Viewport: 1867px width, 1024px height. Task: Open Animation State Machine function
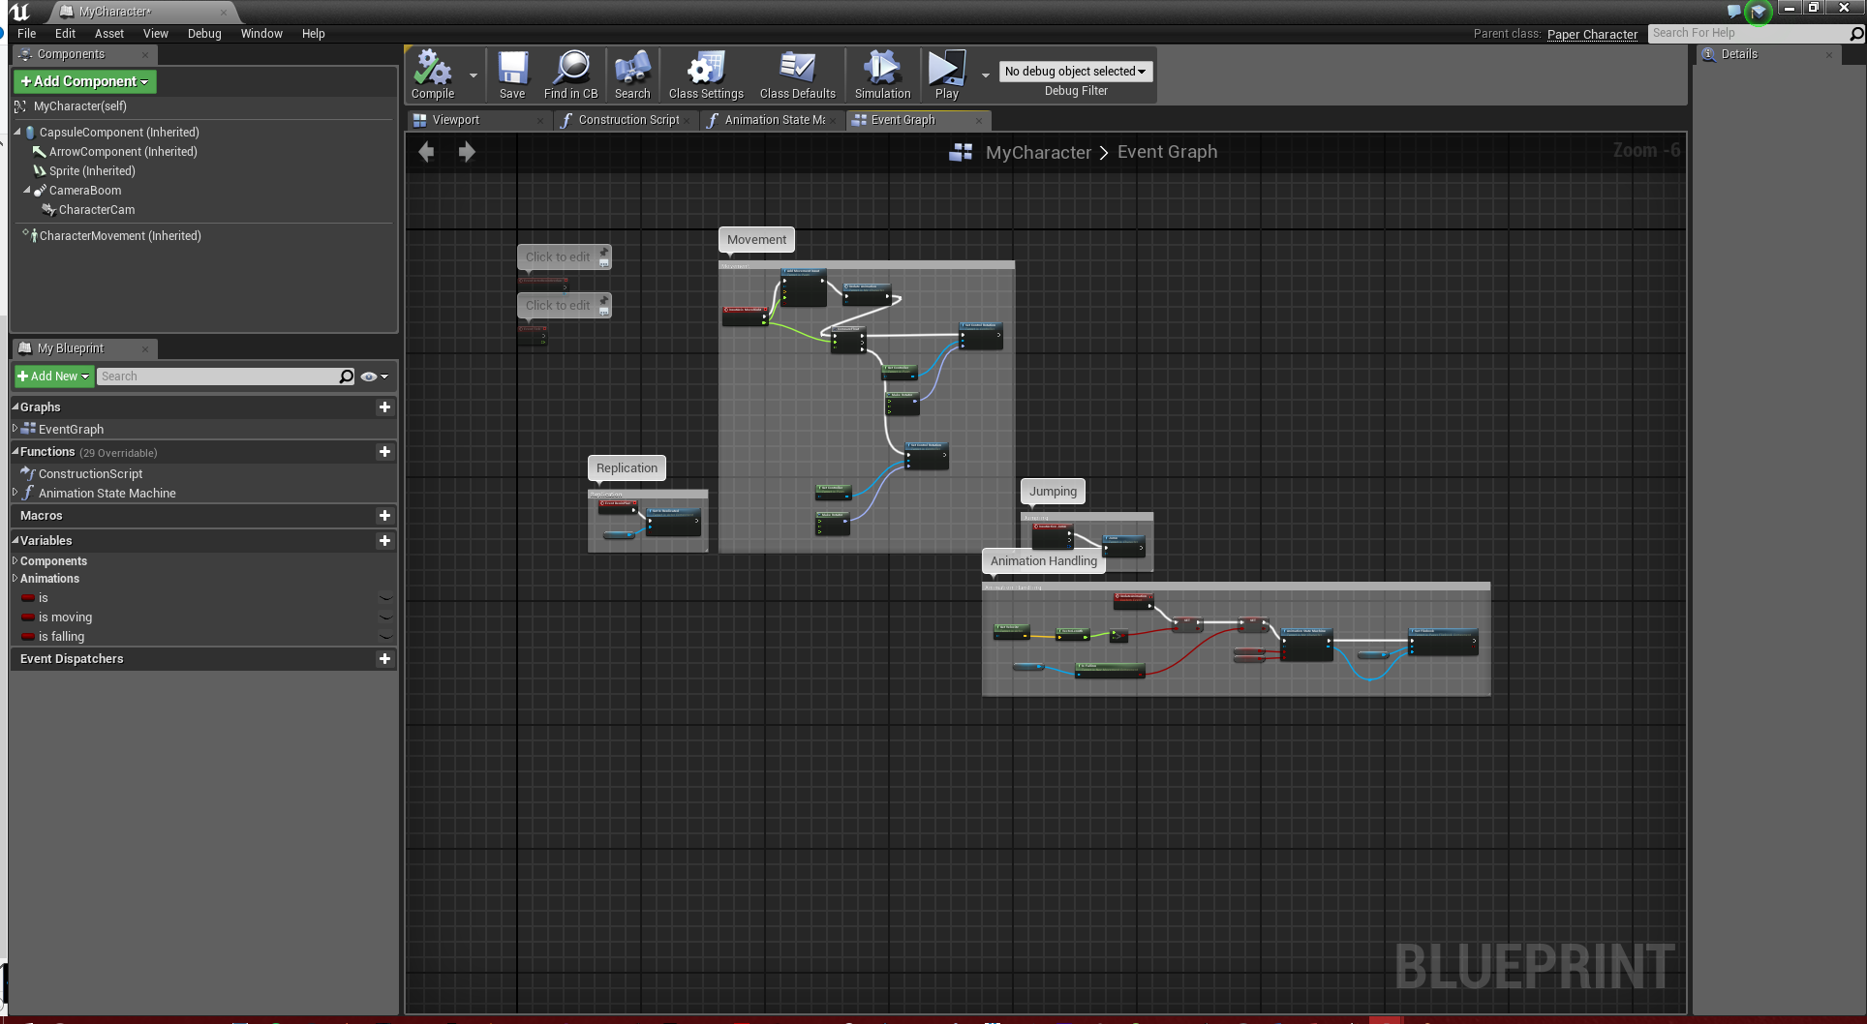[107, 494]
